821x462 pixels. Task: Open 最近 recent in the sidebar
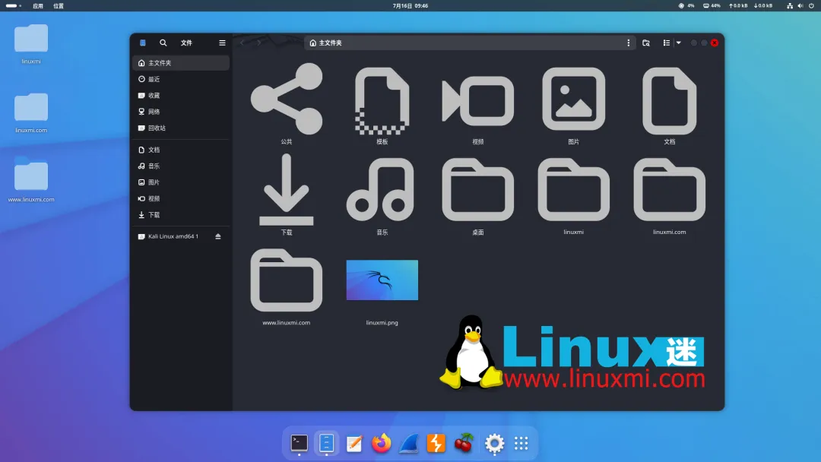pyautogui.click(x=181, y=79)
